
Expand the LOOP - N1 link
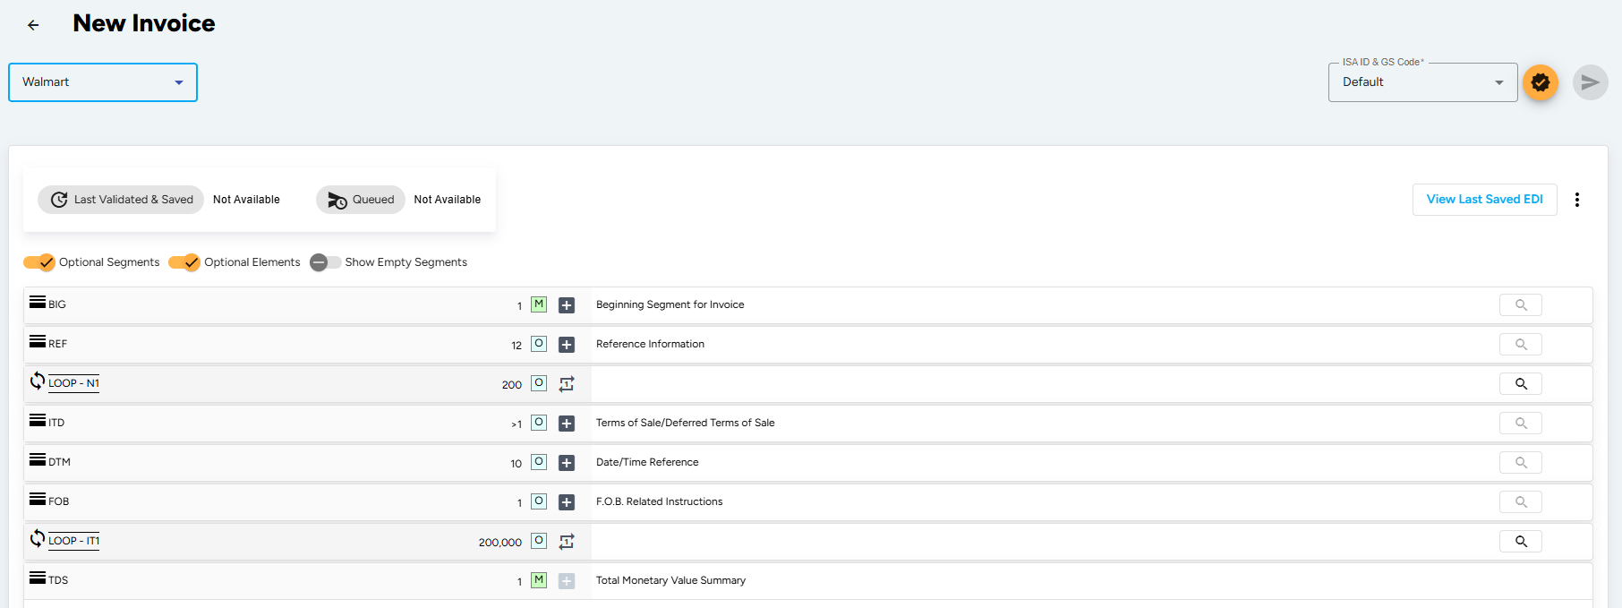[73, 383]
